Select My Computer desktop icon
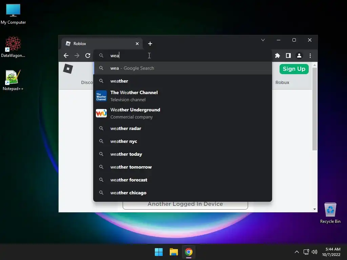 [13, 14]
